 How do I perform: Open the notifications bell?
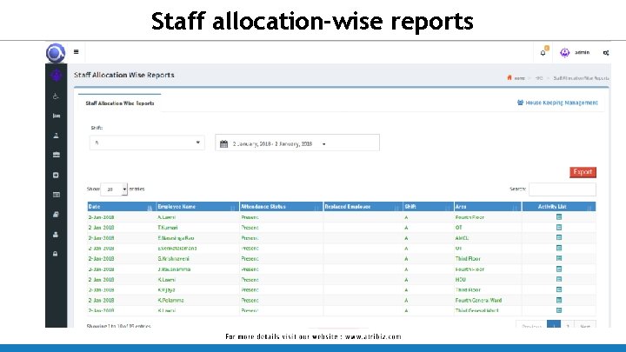[543, 52]
